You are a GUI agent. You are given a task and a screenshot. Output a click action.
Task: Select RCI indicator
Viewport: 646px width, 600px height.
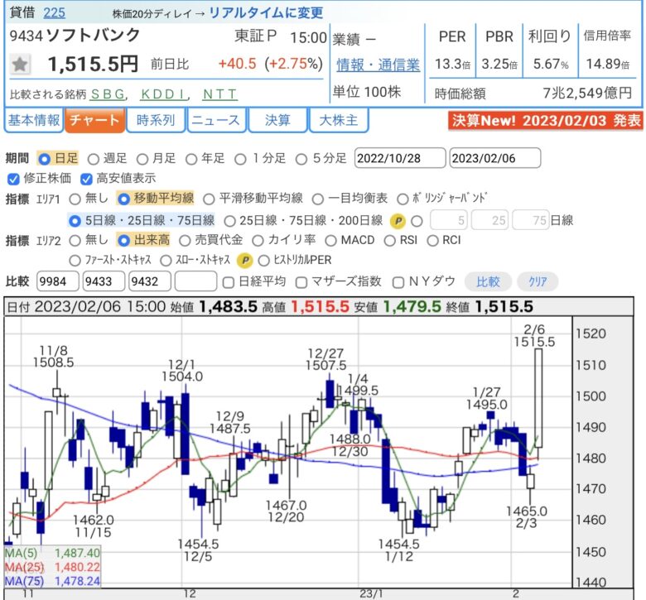(x=432, y=241)
